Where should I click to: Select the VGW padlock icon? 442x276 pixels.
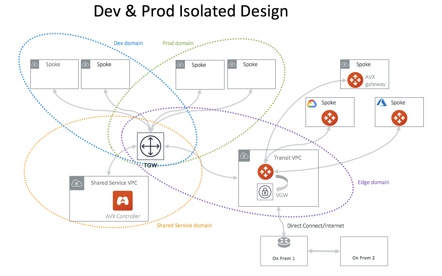tap(265, 192)
